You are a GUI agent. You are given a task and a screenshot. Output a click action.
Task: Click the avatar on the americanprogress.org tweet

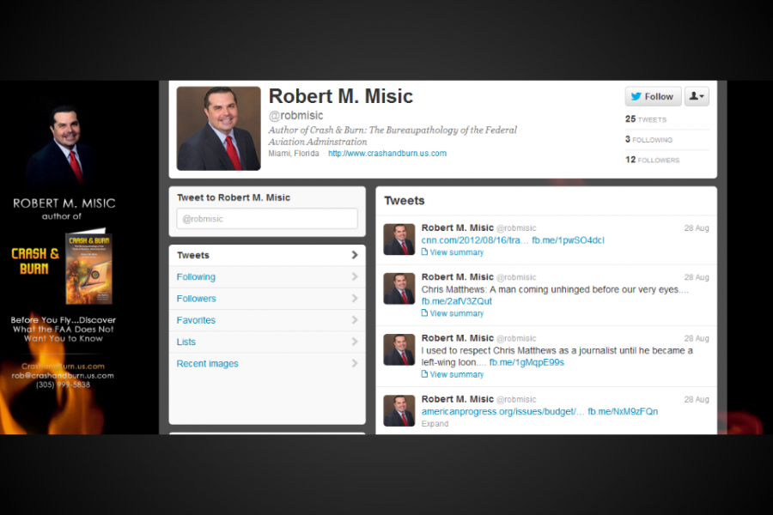pyautogui.click(x=399, y=410)
